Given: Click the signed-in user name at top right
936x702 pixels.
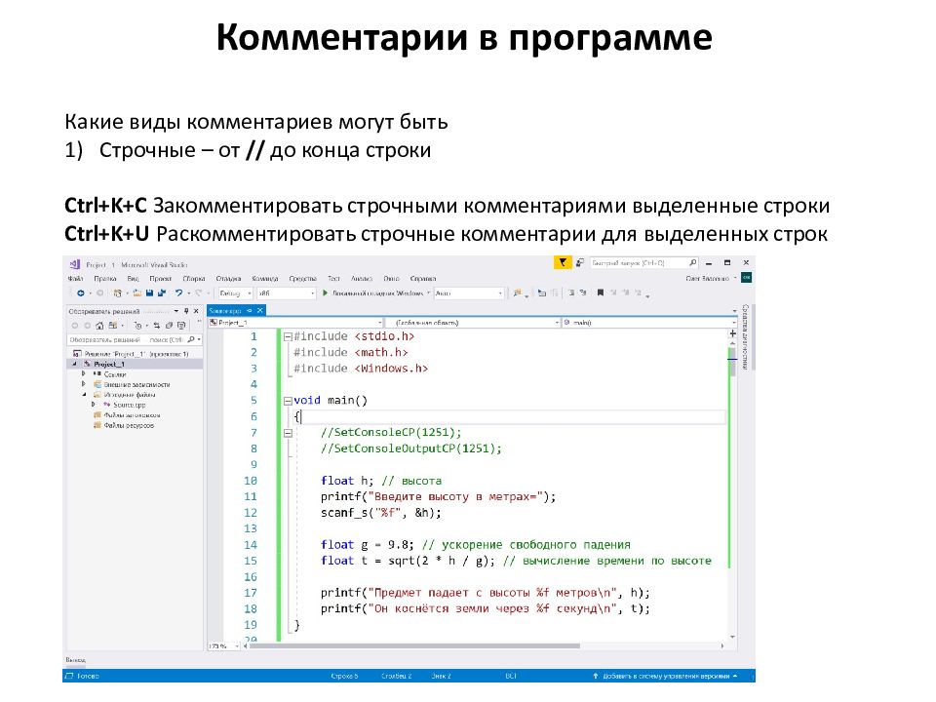Looking at the screenshot, I should [708, 278].
